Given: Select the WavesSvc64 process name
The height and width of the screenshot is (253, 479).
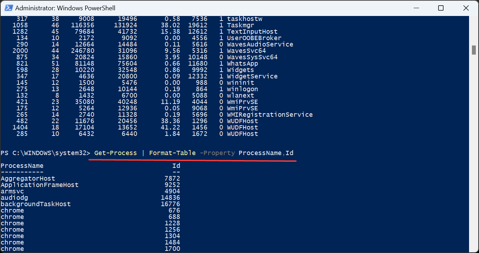Looking at the screenshot, I should pyautogui.click(x=247, y=51).
